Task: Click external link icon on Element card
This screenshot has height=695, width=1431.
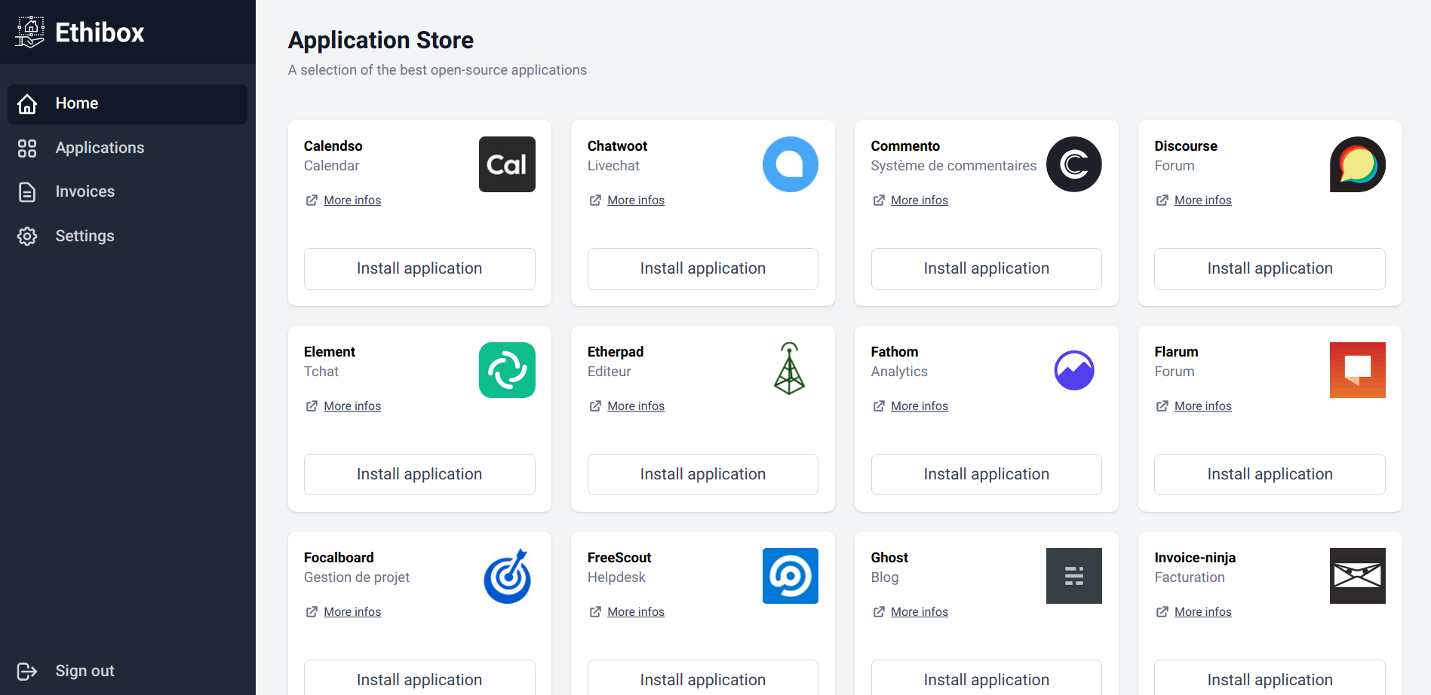Action: 312,406
